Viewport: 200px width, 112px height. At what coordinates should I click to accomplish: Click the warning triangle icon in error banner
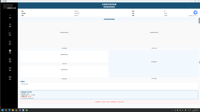(95, 102)
